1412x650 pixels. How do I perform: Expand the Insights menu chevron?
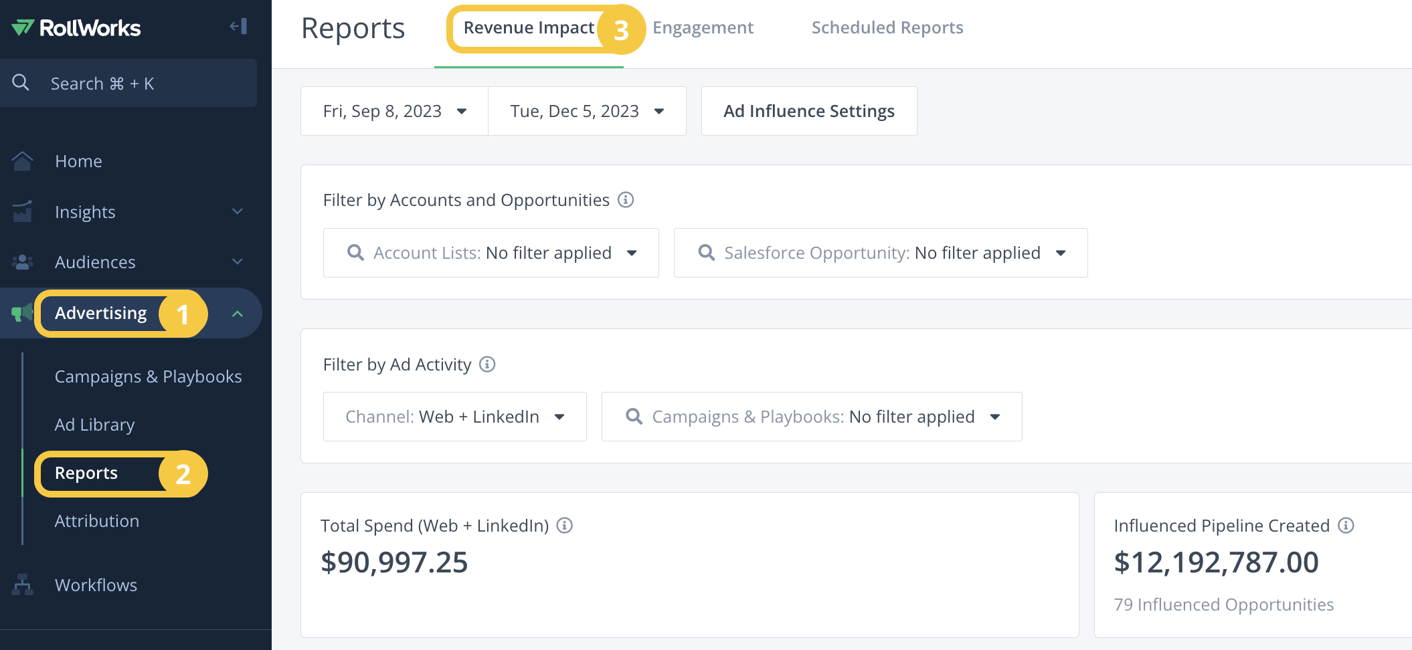point(238,211)
